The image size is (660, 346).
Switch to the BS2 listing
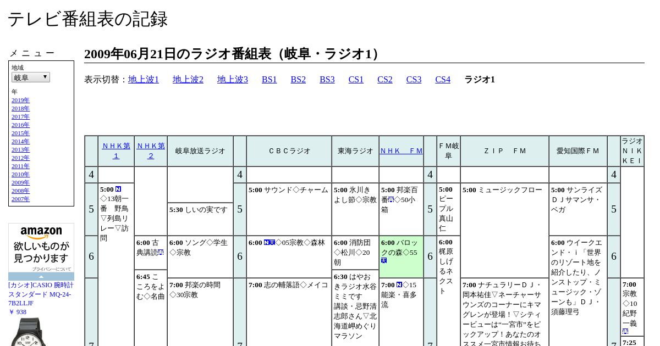pos(298,80)
